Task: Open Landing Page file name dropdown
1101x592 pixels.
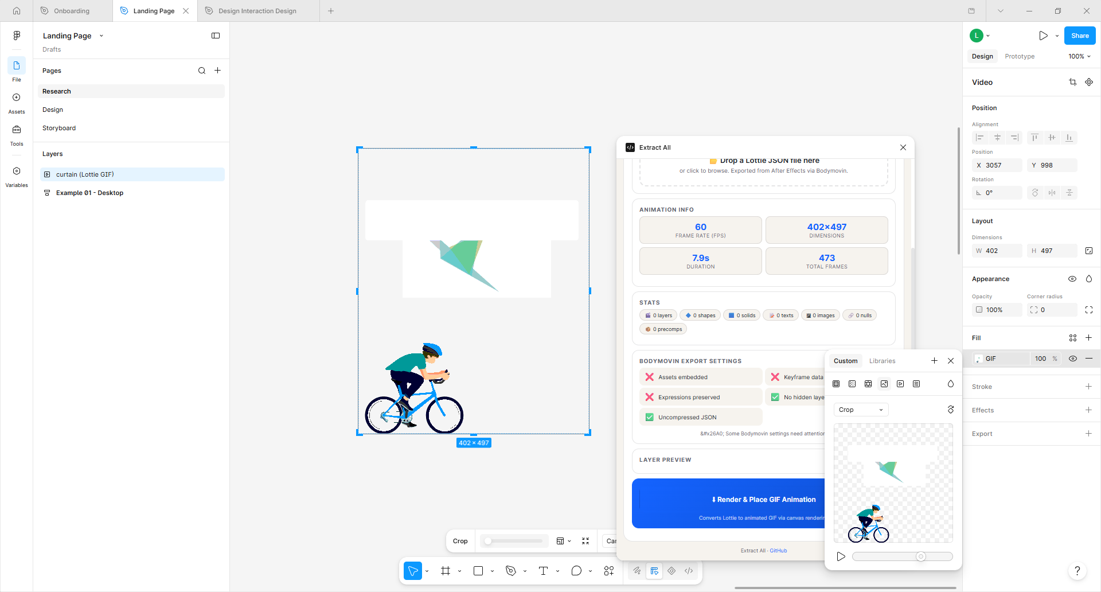Action: click(x=101, y=36)
